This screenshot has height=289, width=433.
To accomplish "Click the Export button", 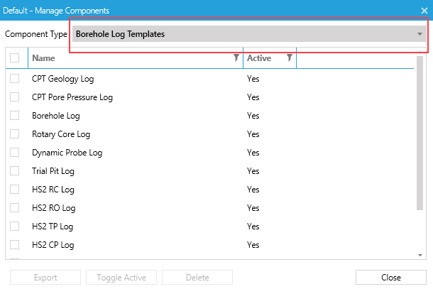I will pos(45,278).
